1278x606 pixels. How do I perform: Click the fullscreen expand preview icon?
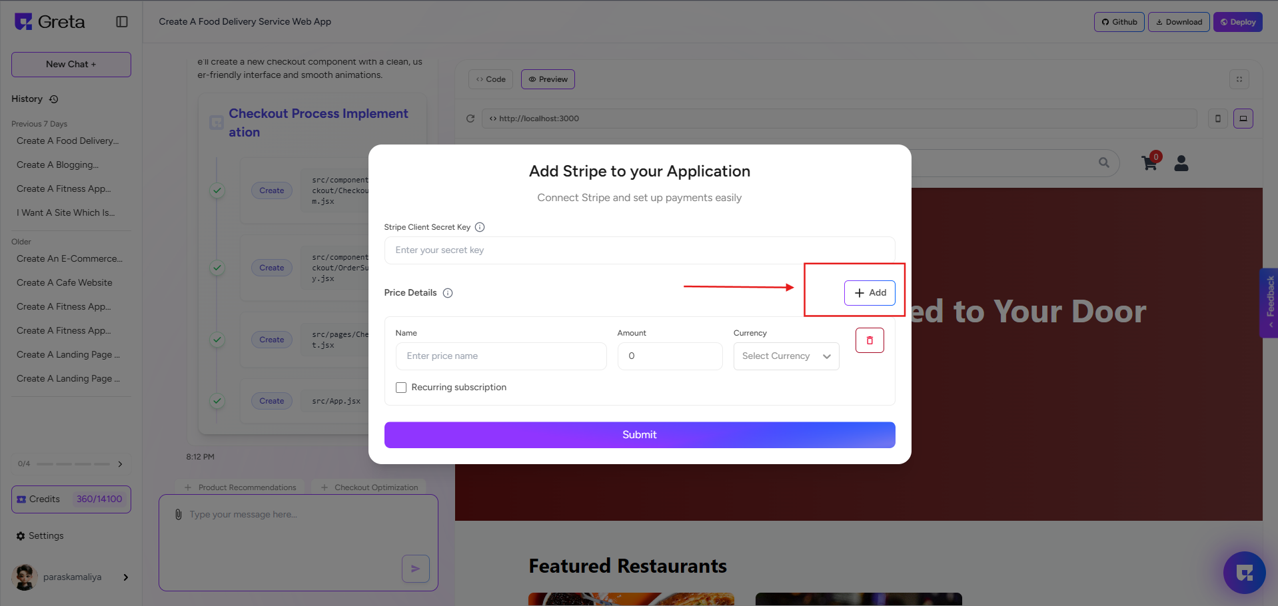pyautogui.click(x=1239, y=79)
